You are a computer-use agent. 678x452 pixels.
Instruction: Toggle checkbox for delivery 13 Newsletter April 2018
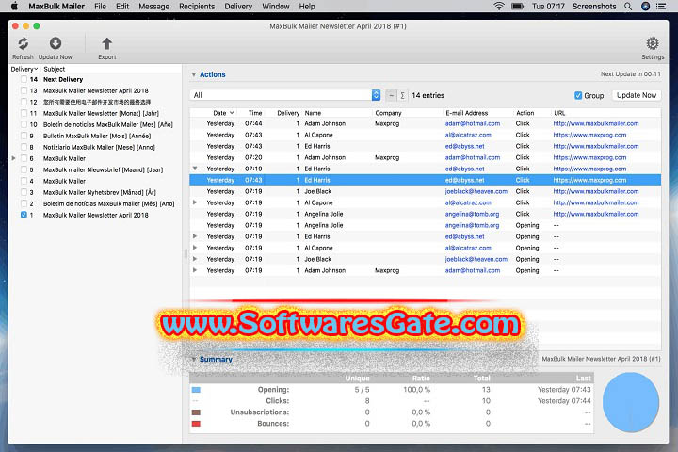24,90
